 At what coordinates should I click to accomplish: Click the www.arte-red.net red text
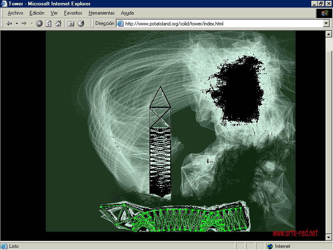point(295,233)
